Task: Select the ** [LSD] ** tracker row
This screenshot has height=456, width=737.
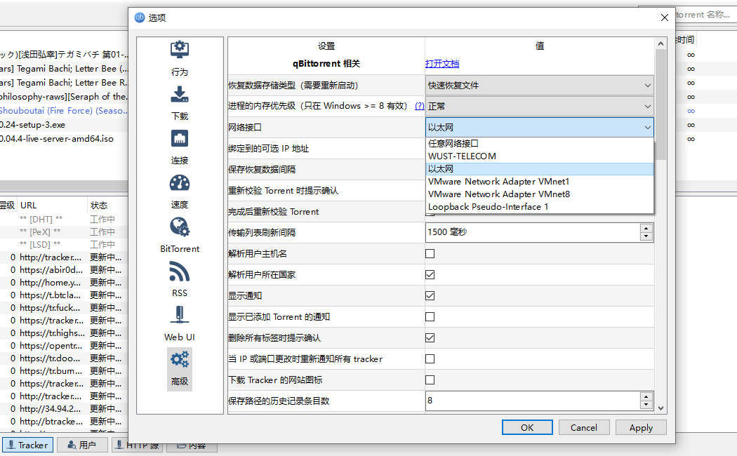Action: [64, 245]
